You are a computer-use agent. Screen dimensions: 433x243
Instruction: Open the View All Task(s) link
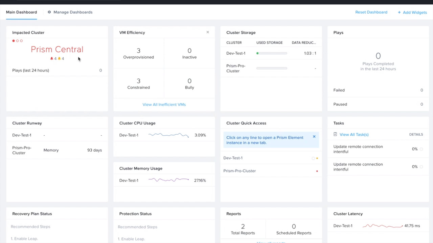(x=354, y=134)
